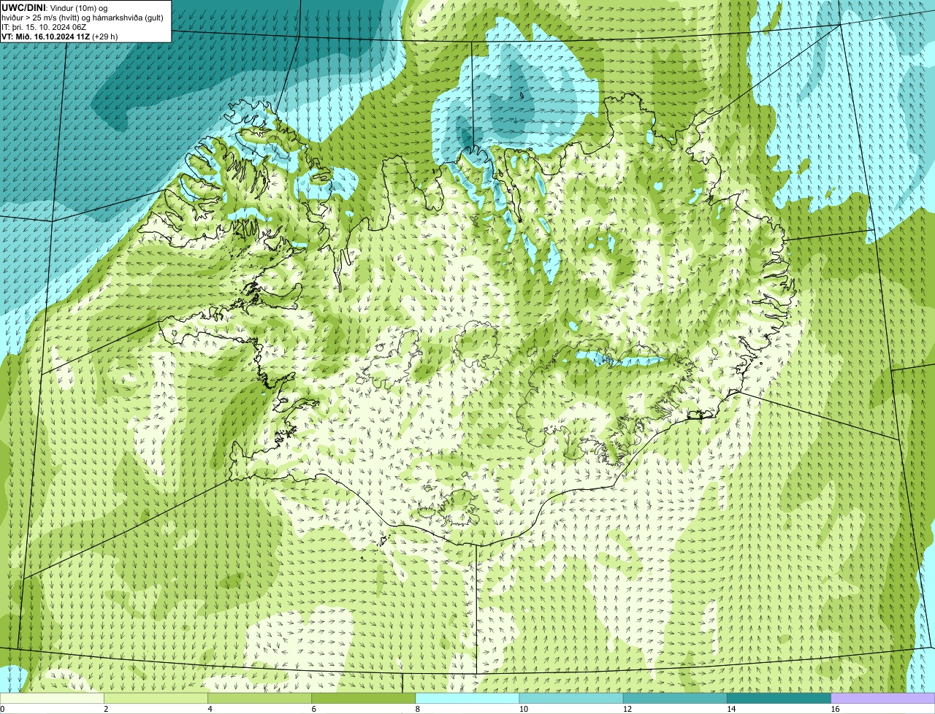Image resolution: width=935 pixels, height=714 pixels.
Task: Select the 2–4 m/s light green legend swatch
Action: tap(156, 698)
